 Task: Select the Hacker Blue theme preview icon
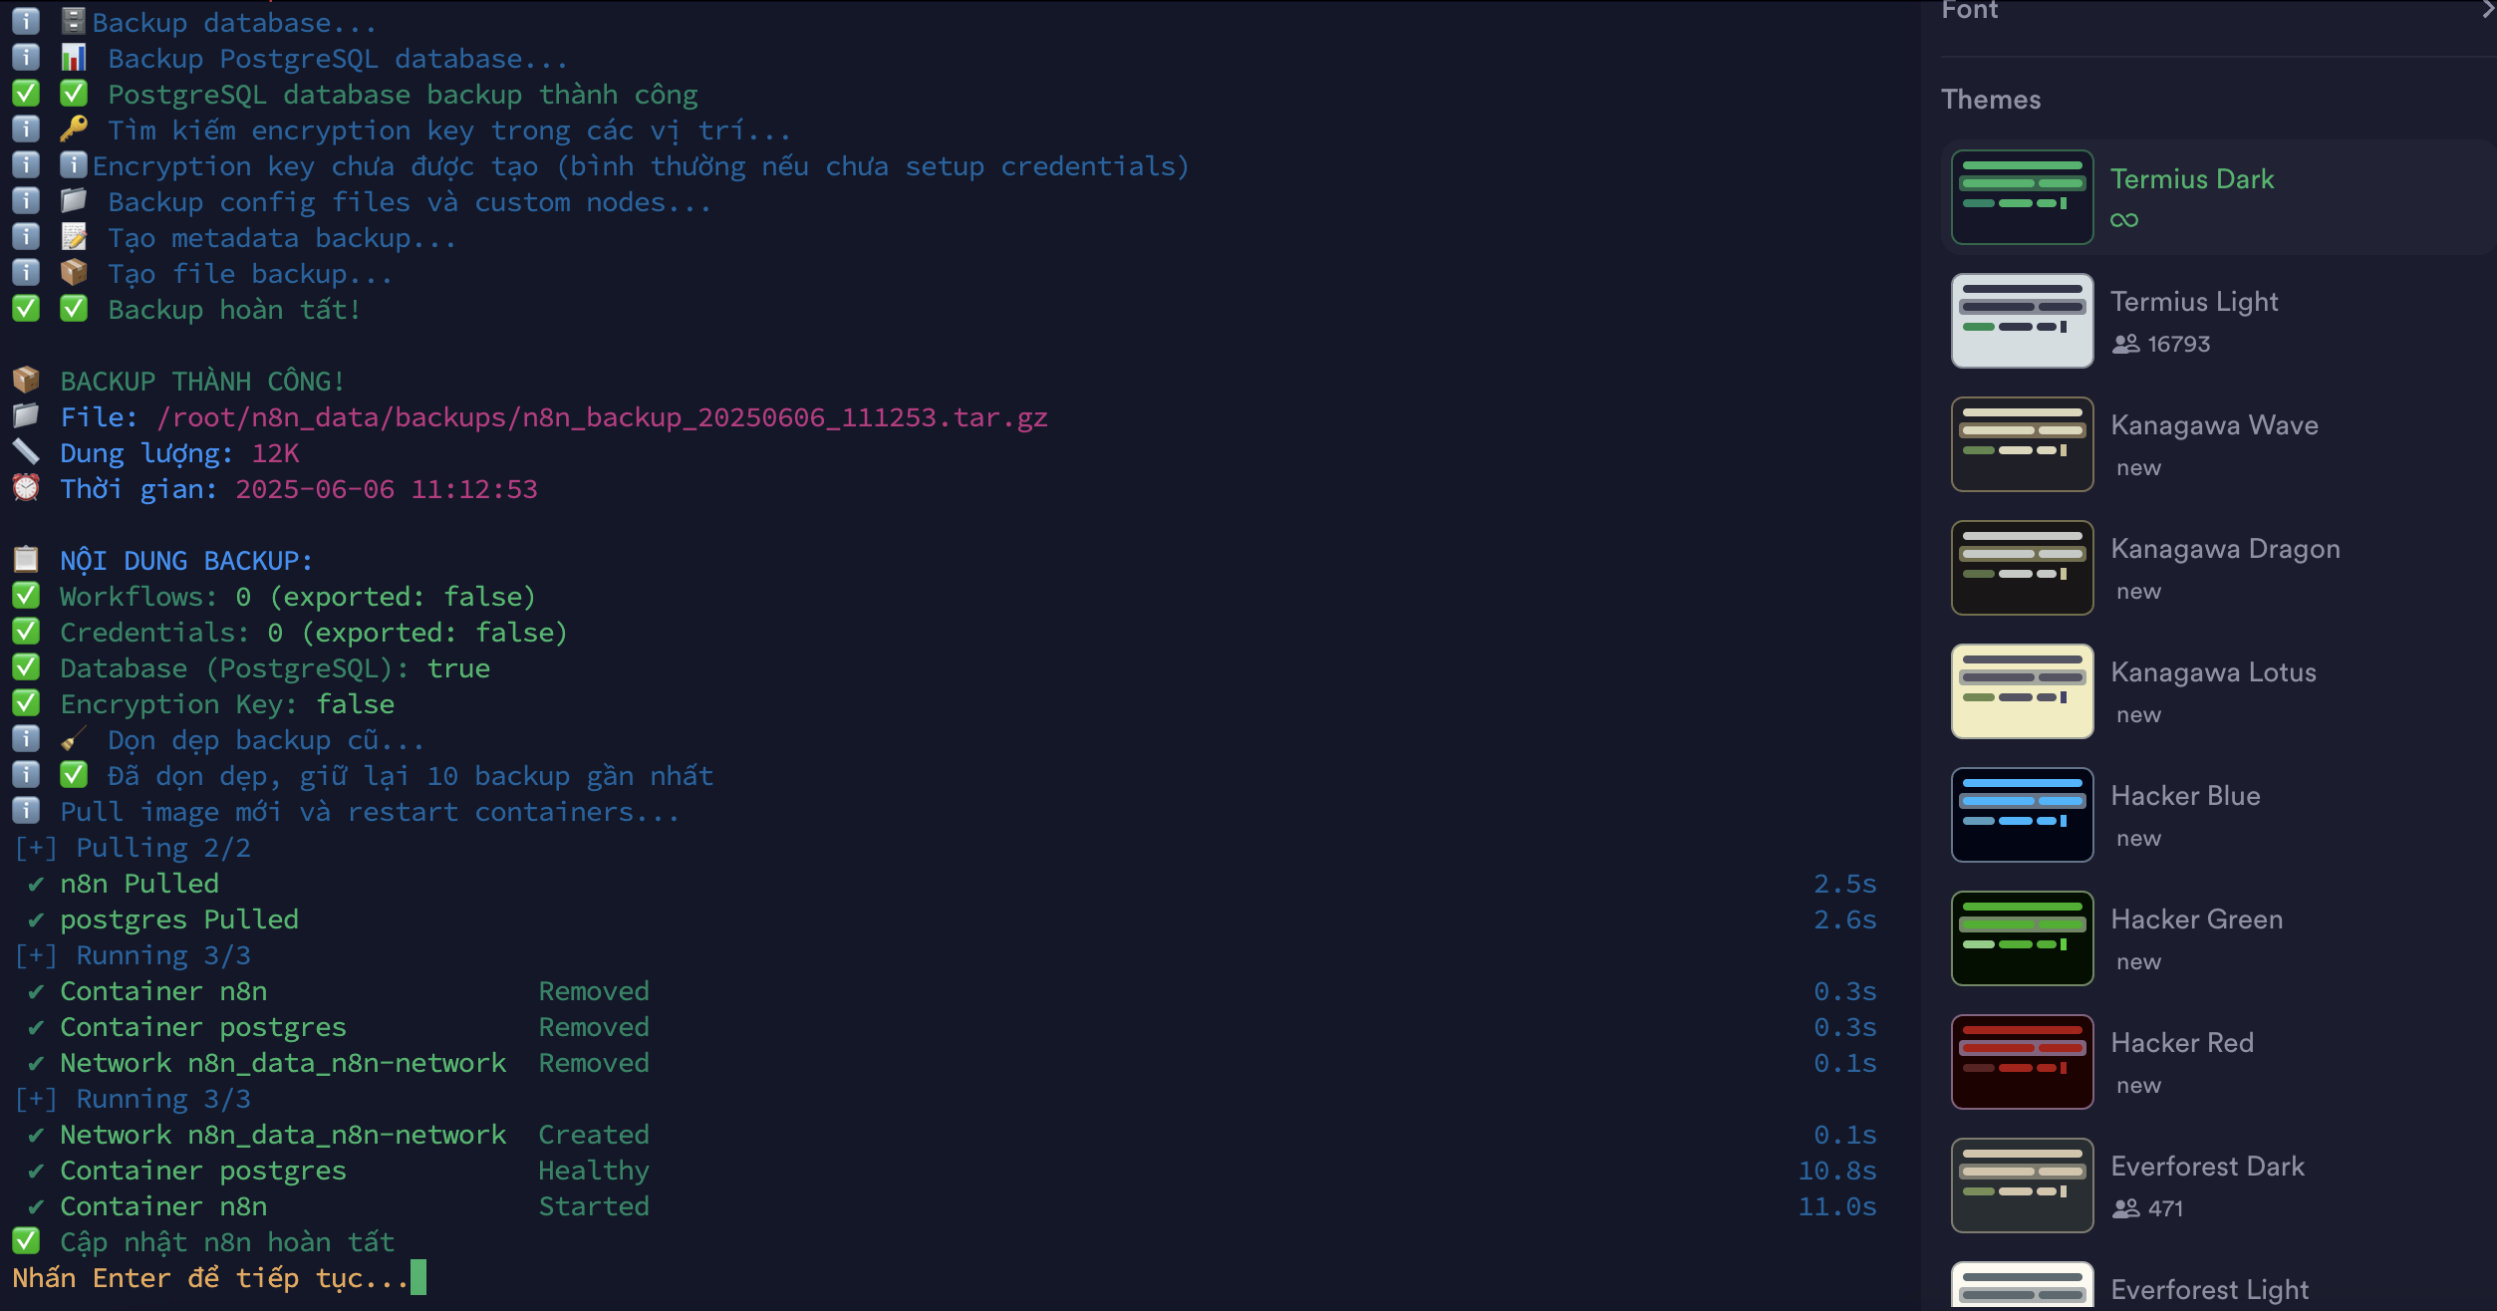[2022, 815]
